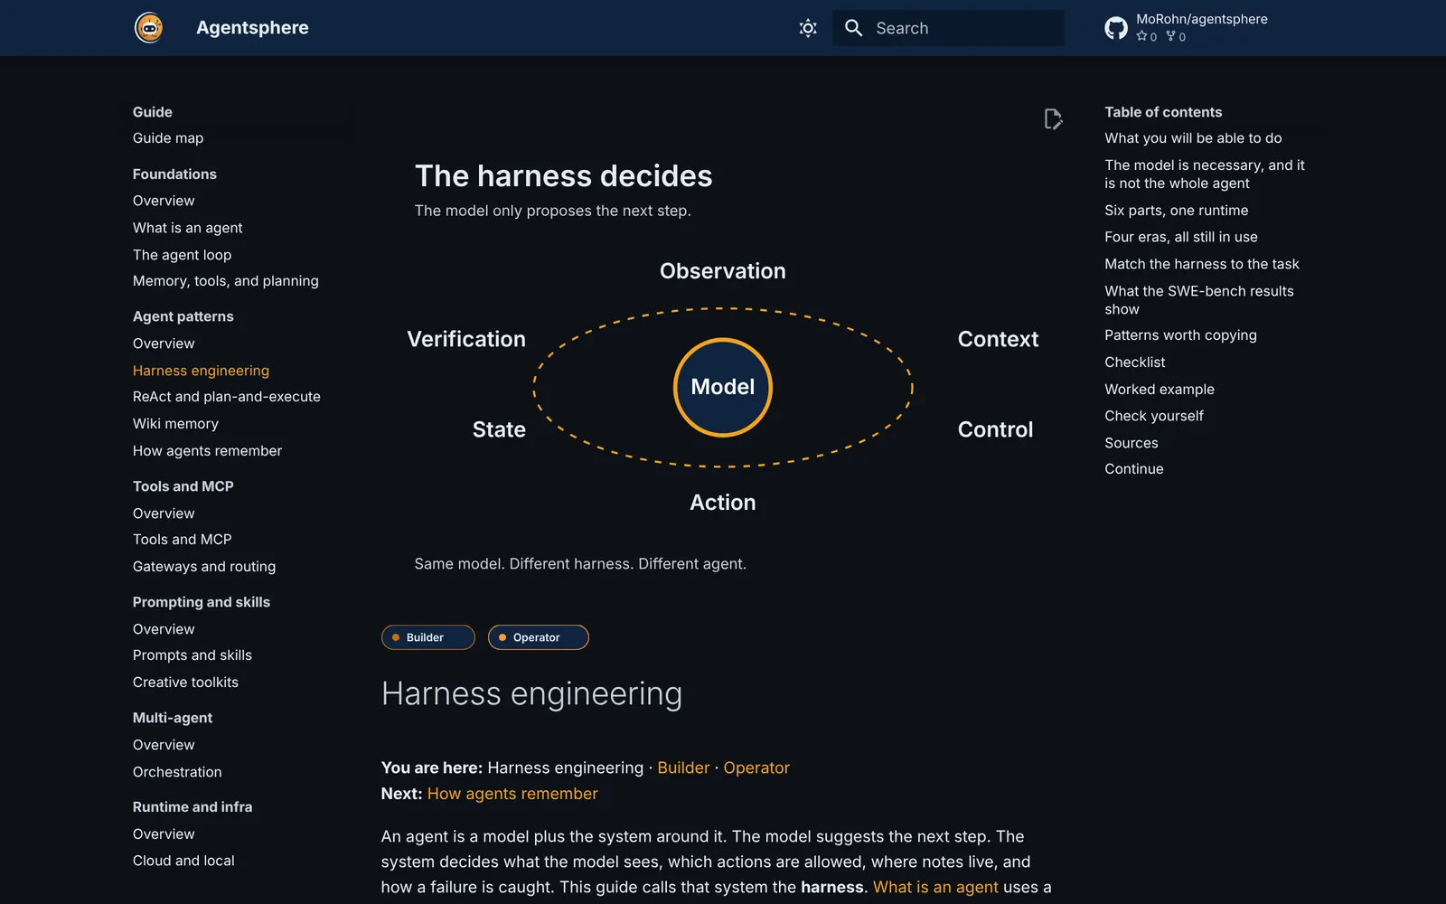
Task: Open The agent loop page
Action: 183,255
